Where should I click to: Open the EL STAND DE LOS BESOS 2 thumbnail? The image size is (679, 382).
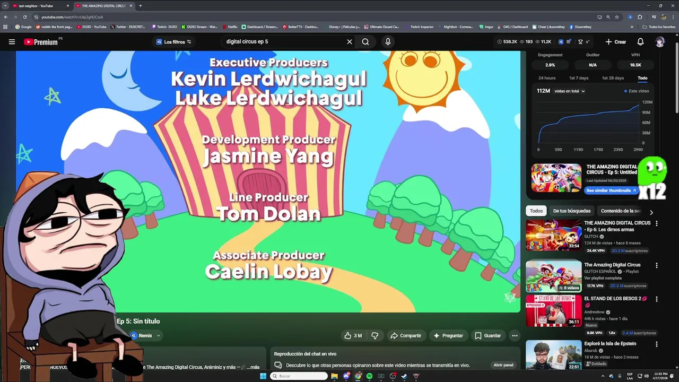click(553, 310)
